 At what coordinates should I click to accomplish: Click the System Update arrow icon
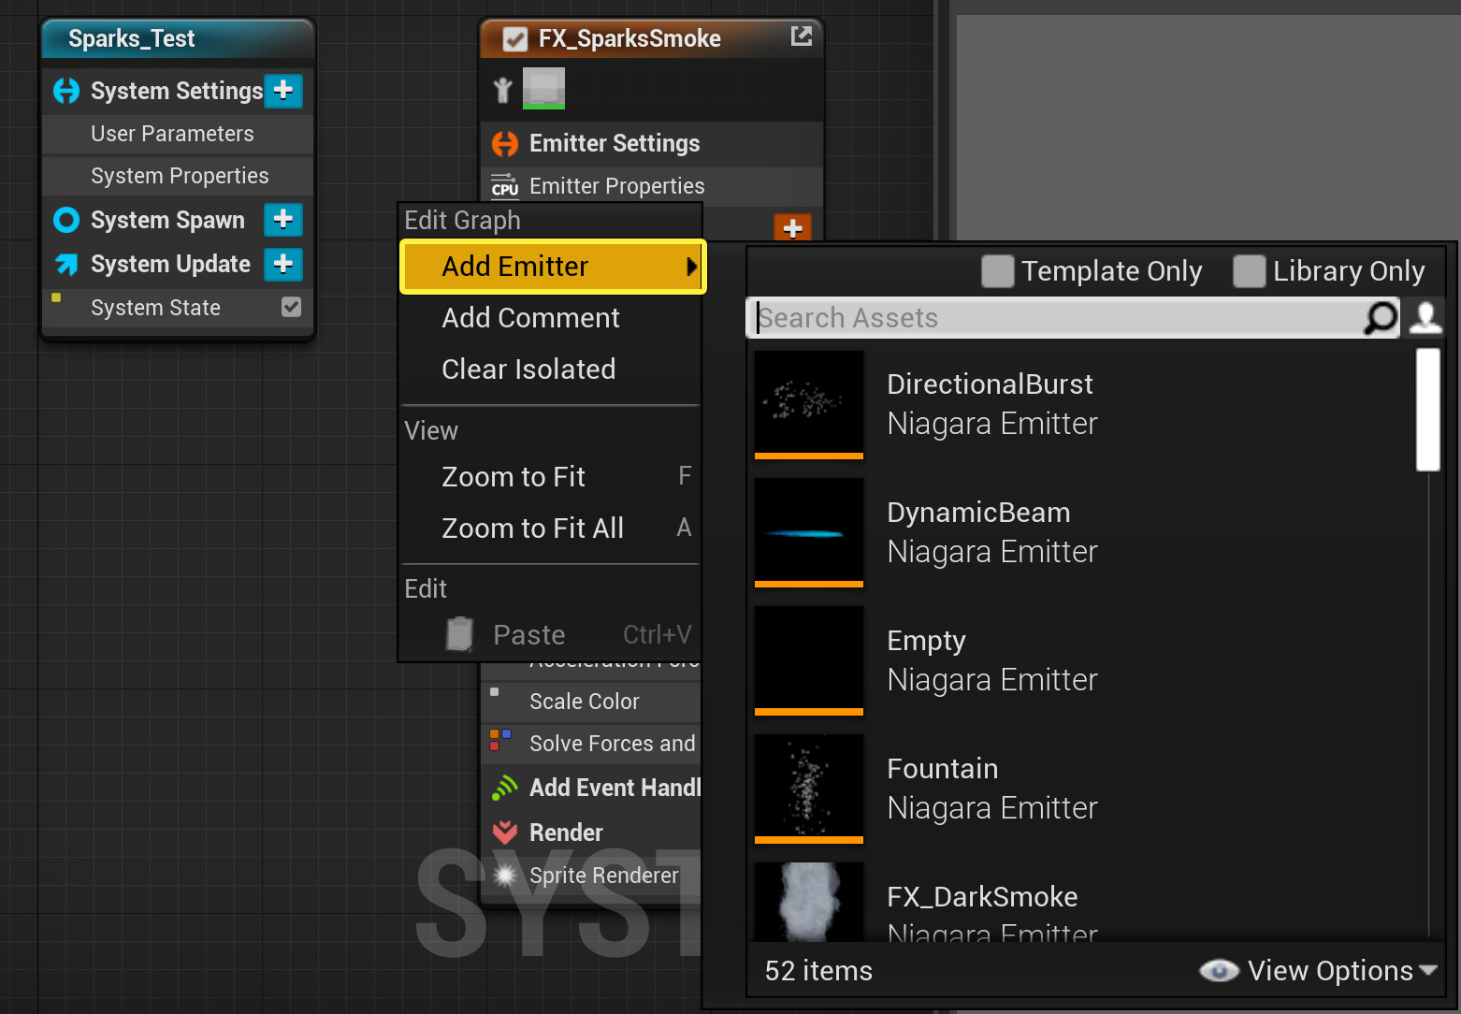point(66,264)
